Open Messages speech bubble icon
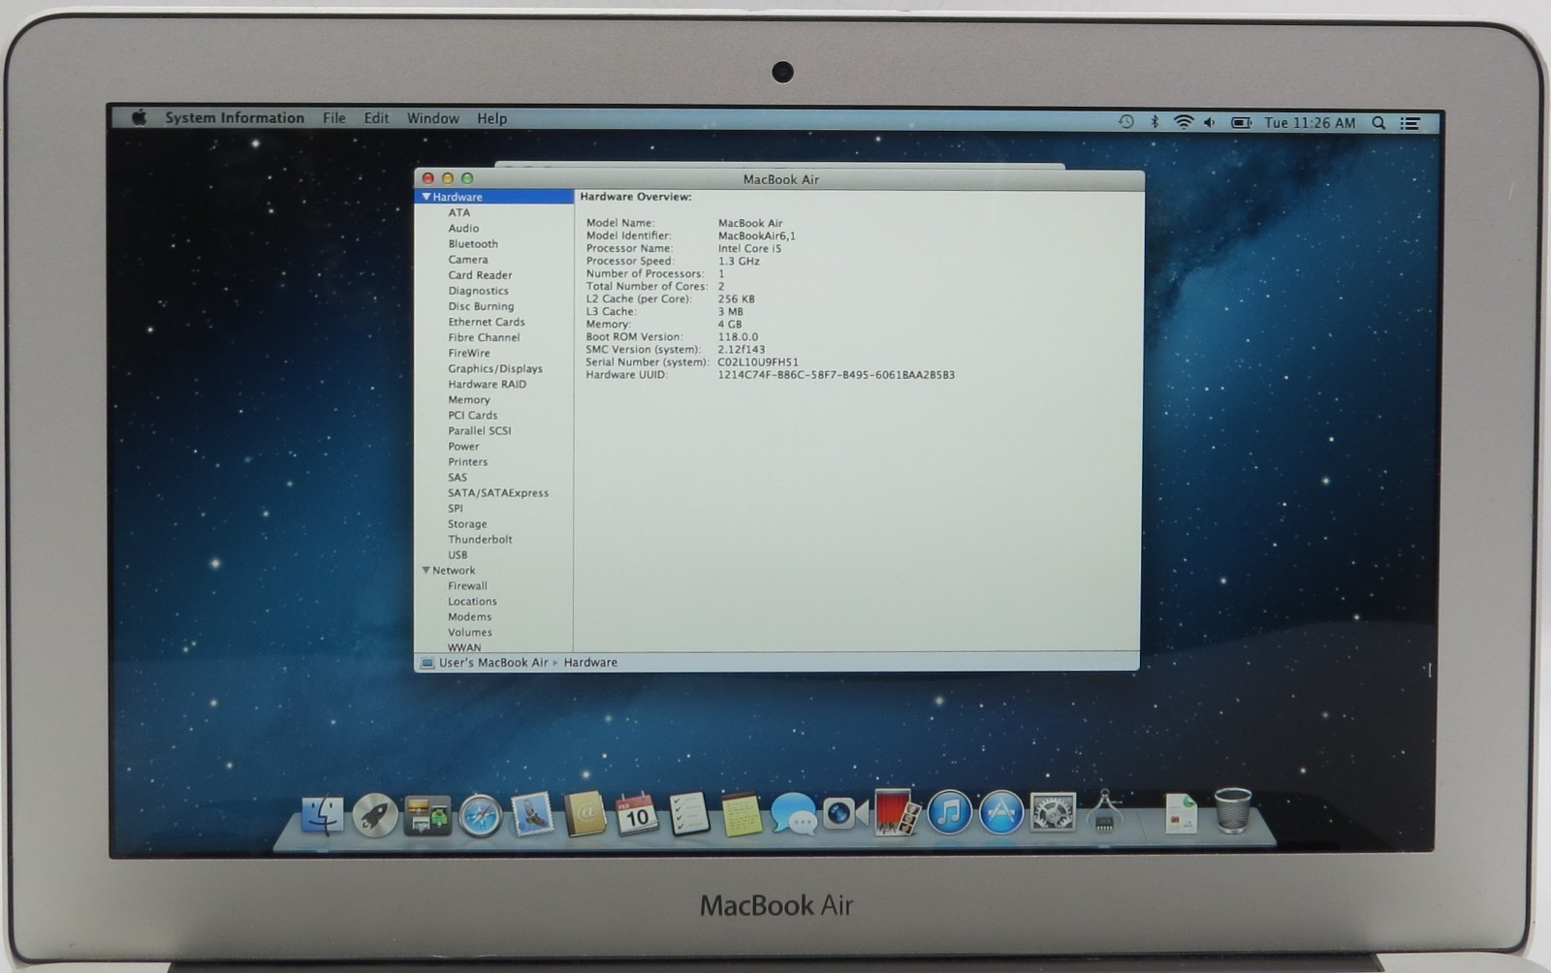The width and height of the screenshot is (1551, 973). (x=794, y=814)
